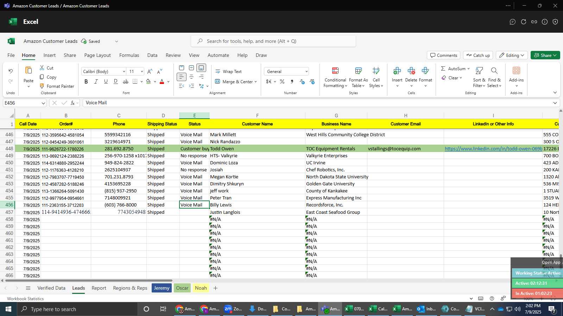Apply strikethrough formatting
The image size is (563, 316).
pos(126,81)
